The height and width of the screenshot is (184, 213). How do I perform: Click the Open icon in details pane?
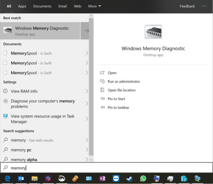tap(102, 73)
